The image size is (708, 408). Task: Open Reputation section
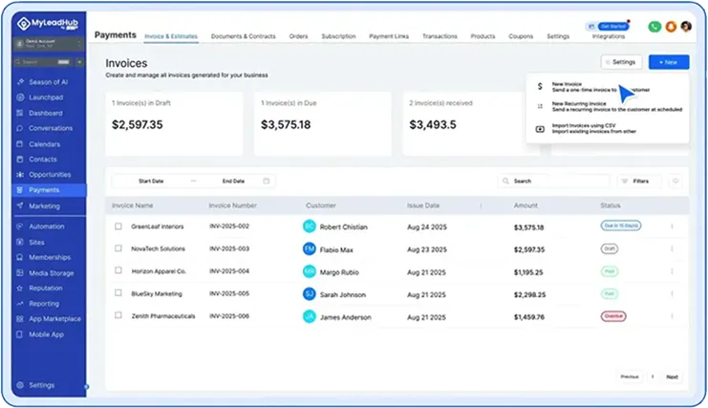click(x=46, y=288)
